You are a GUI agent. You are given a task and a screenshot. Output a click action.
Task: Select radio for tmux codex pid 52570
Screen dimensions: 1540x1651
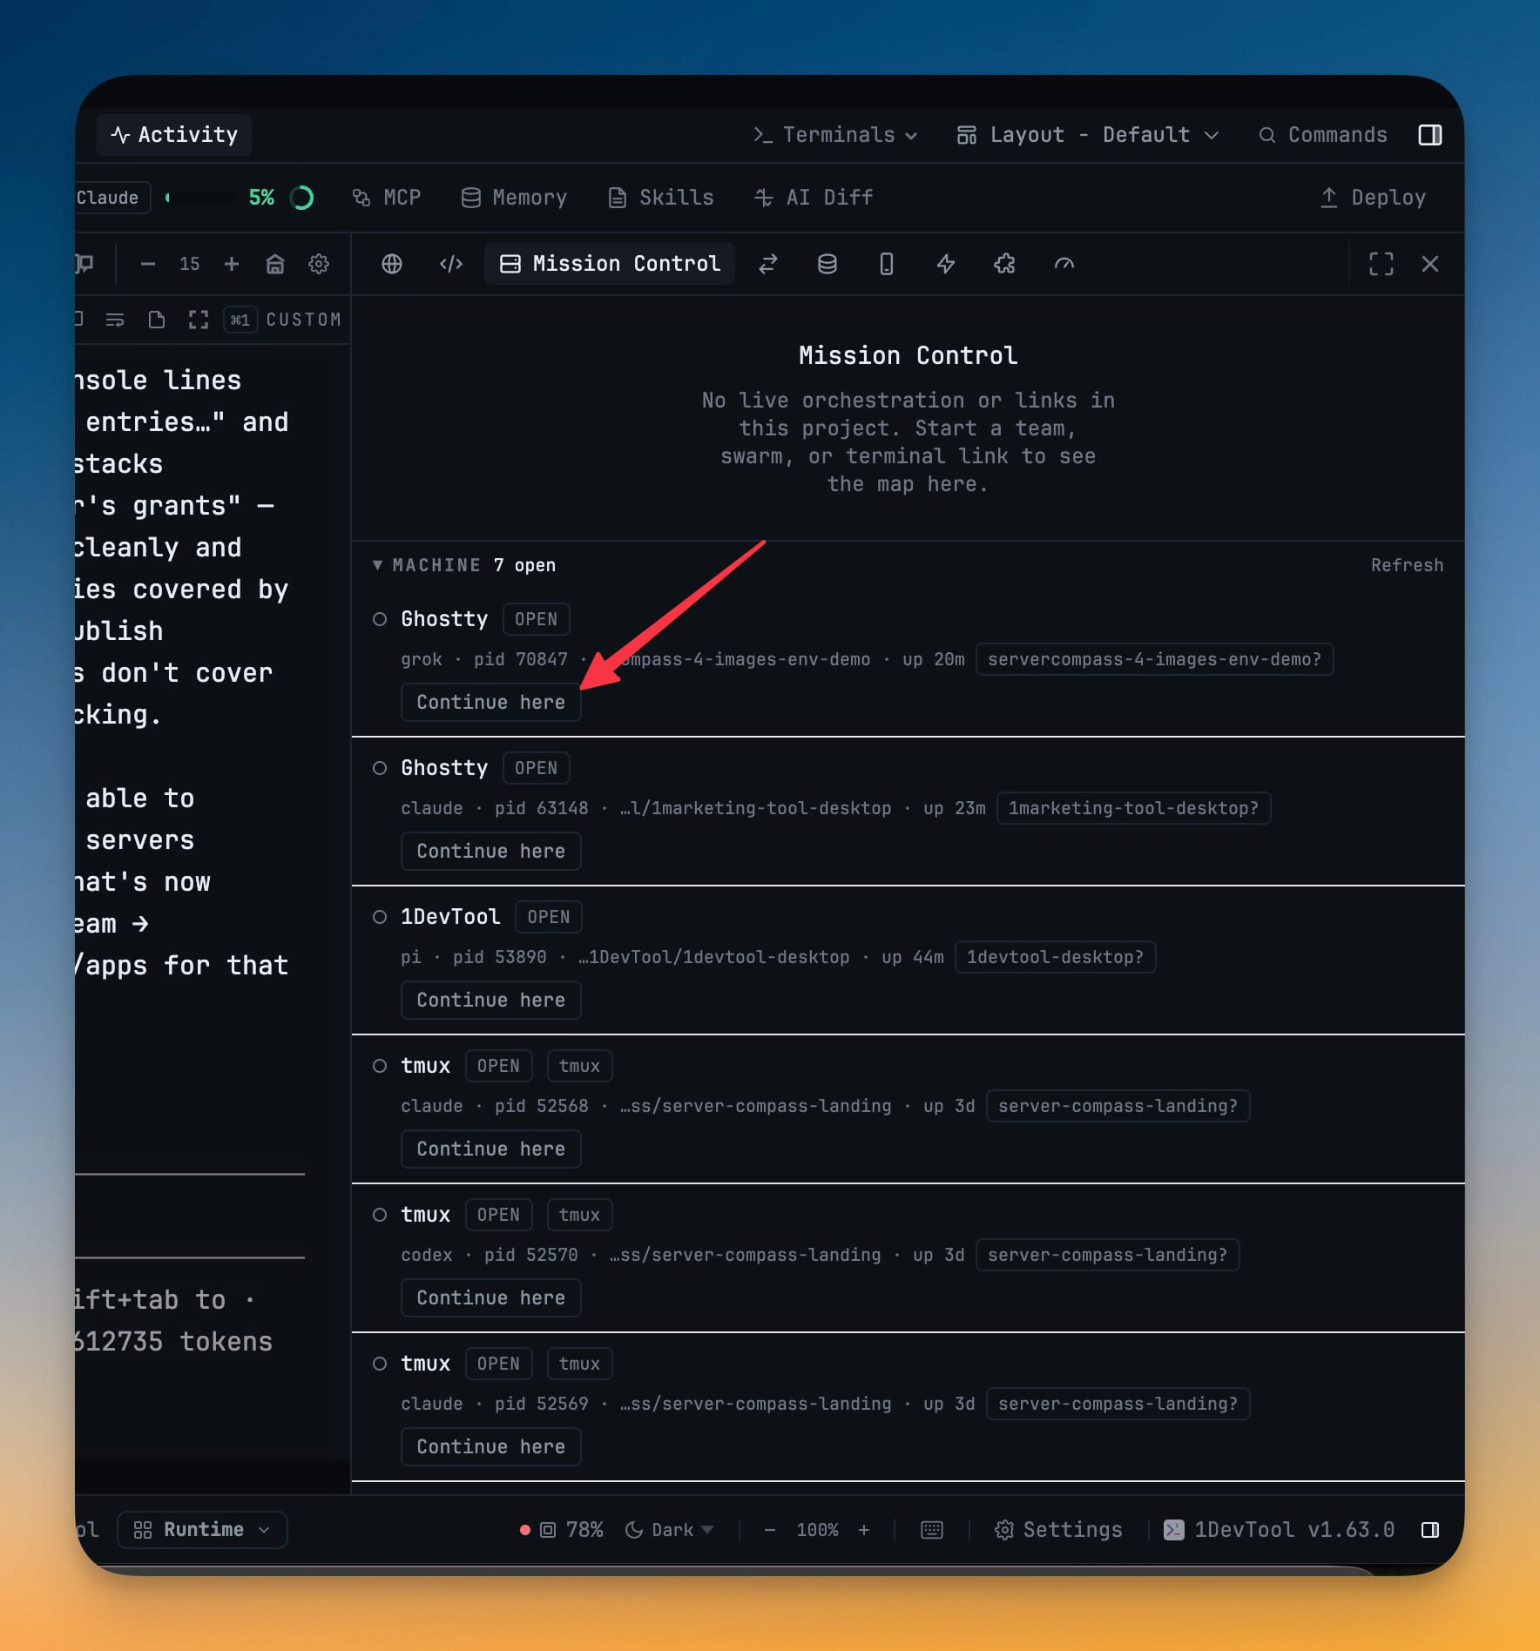tap(380, 1215)
